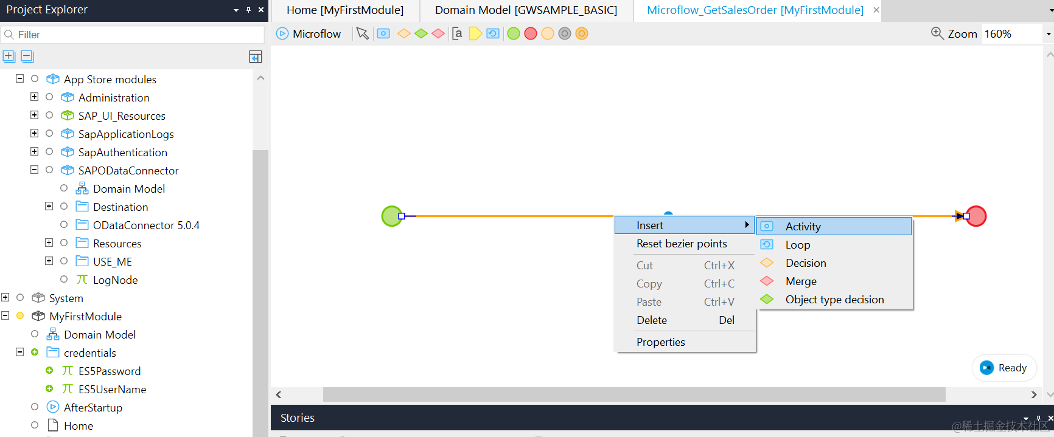Expand the Administration module
Viewport: 1054px width, 437px height.
click(34, 97)
